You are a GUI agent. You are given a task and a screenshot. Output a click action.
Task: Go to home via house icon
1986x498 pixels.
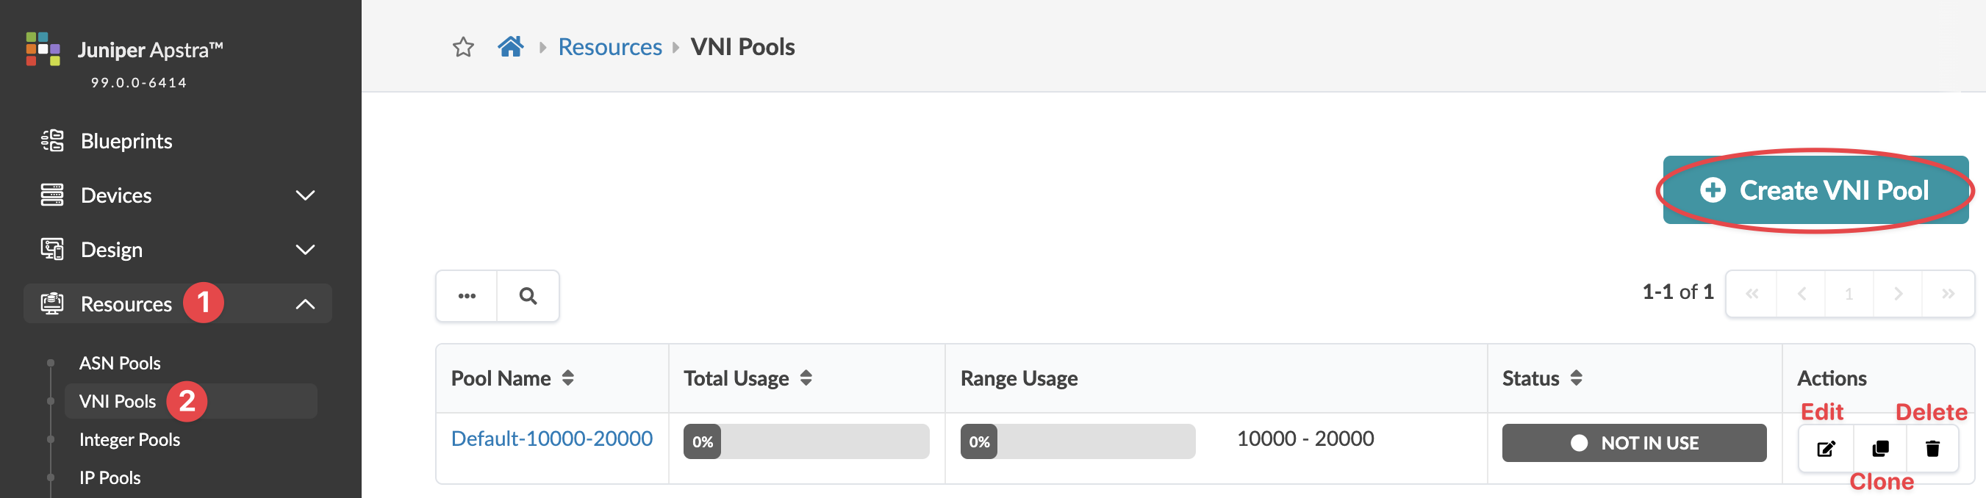click(x=510, y=47)
